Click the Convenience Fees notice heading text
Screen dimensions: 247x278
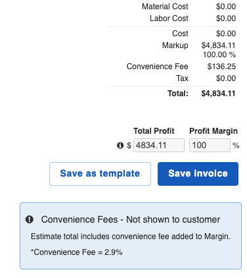131,219
